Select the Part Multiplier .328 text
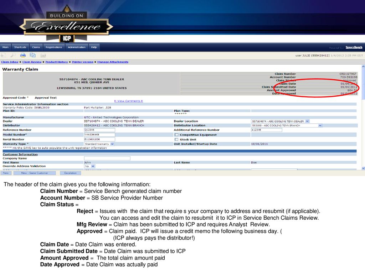365x273 pixels. point(97,107)
